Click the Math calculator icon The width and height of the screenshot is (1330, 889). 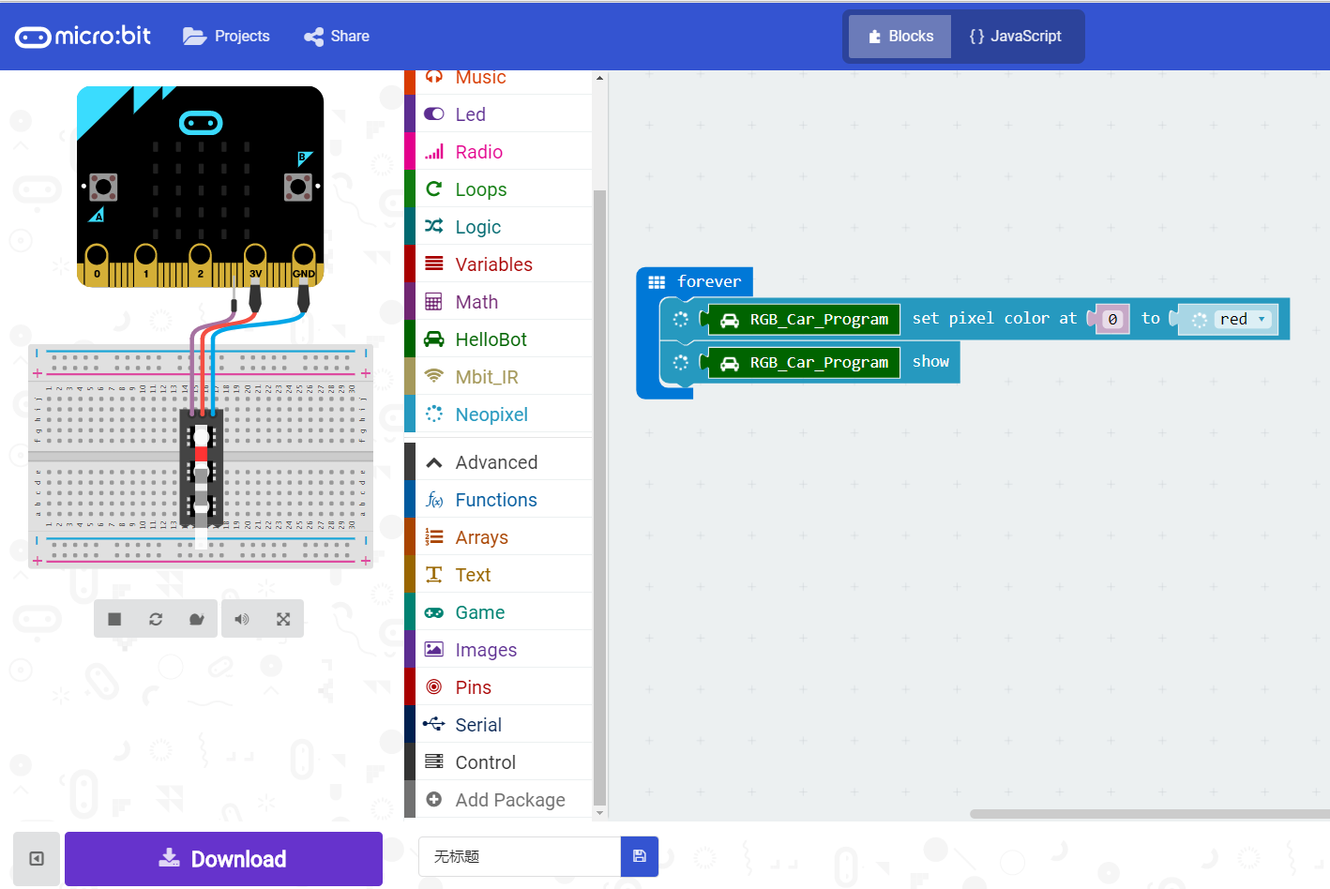coord(433,301)
